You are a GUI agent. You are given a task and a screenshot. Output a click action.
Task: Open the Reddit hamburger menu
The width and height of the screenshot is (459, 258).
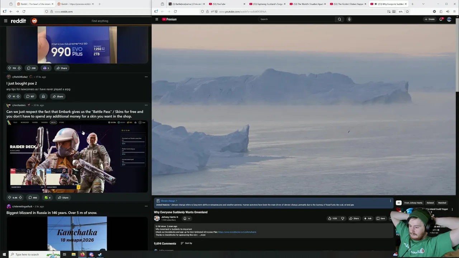pos(5,21)
